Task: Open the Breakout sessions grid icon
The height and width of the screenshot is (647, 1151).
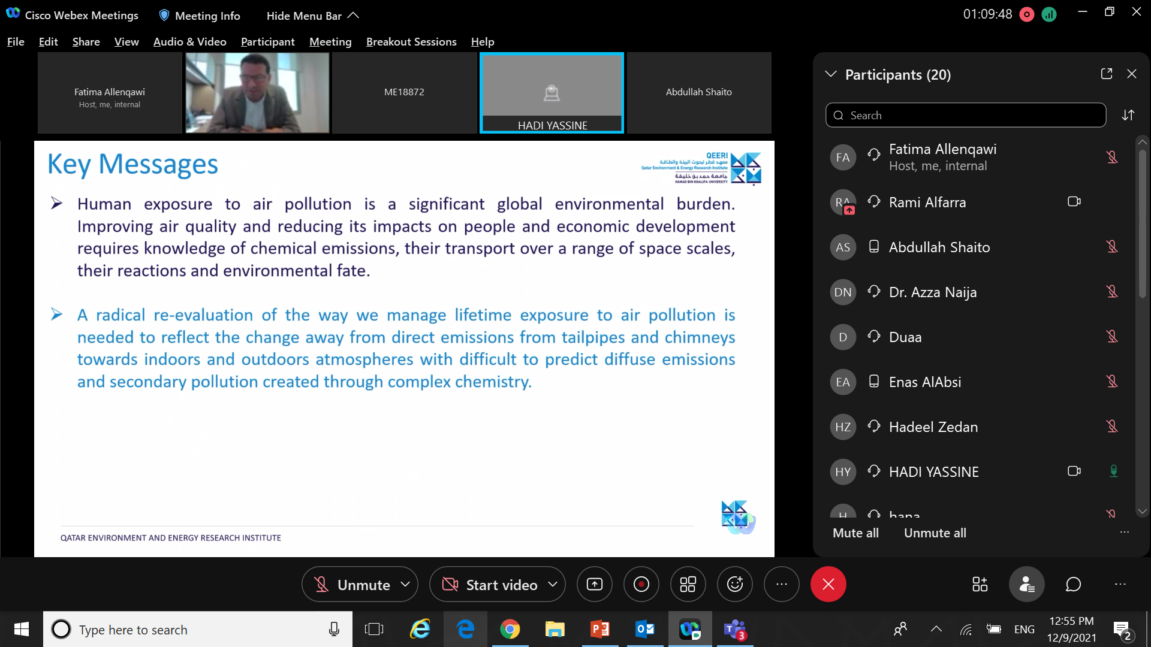Action: [x=688, y=584]
